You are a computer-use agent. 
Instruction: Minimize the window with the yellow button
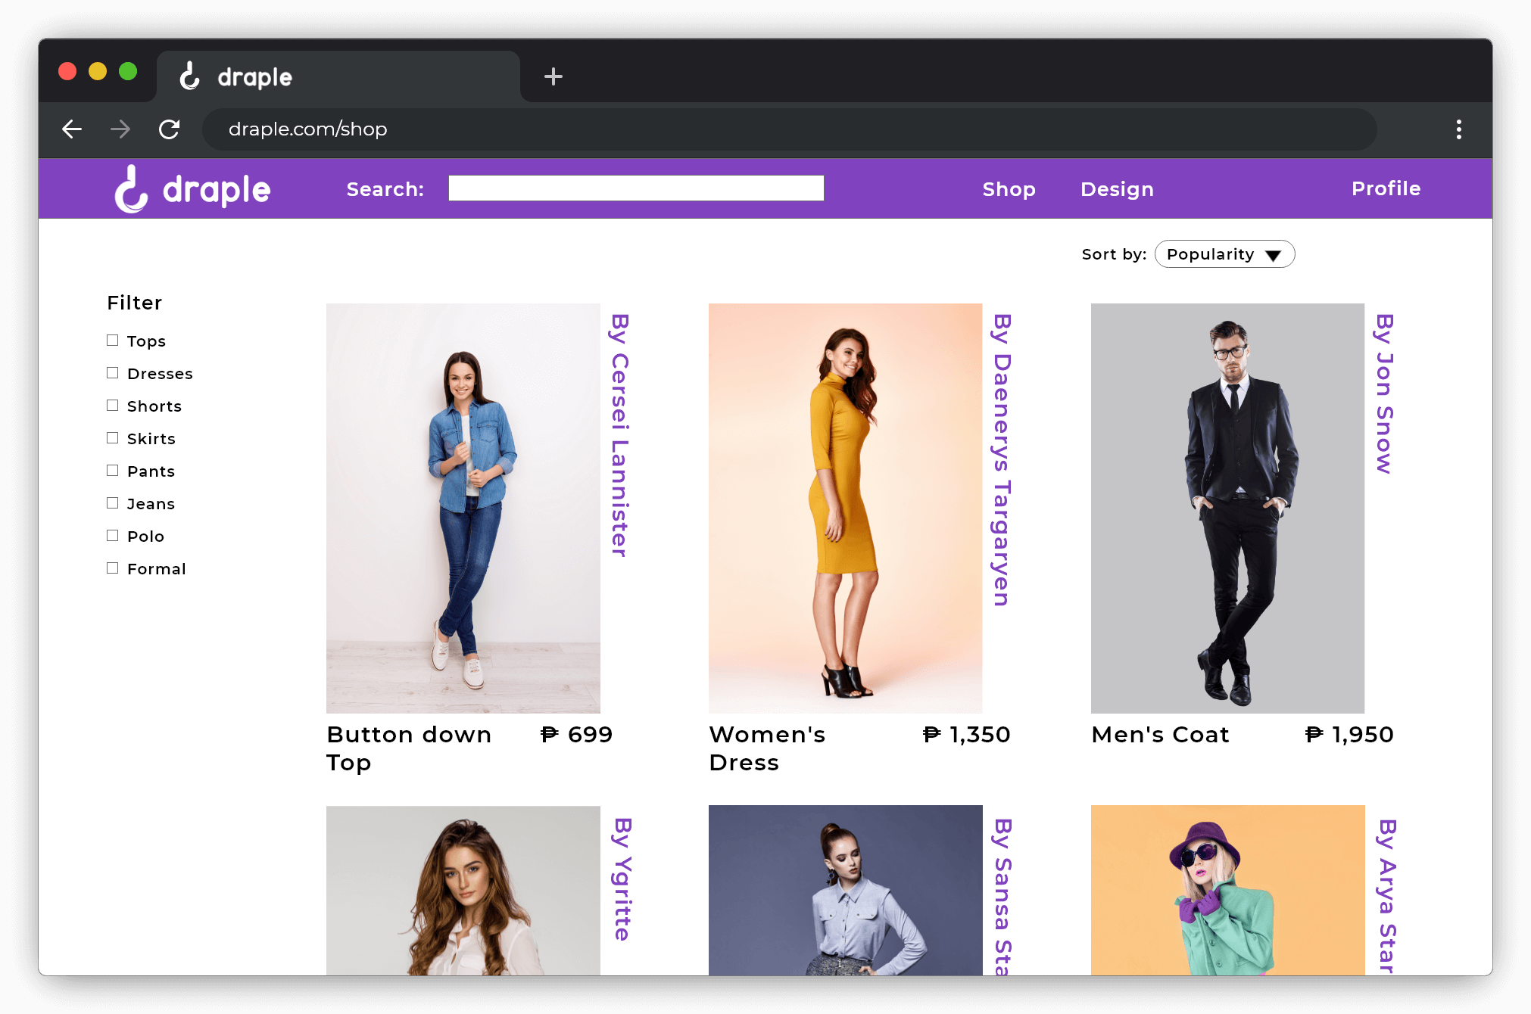point(98,71)
